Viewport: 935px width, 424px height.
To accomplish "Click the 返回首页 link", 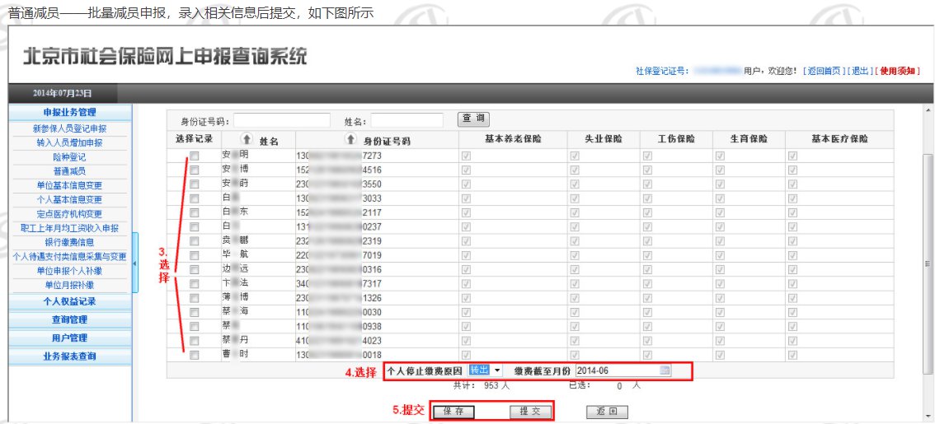I will coord(824,72).
